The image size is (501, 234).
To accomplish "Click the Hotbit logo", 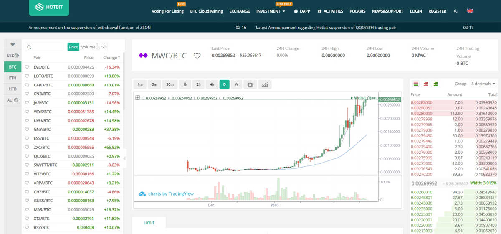I will [49, 8].
